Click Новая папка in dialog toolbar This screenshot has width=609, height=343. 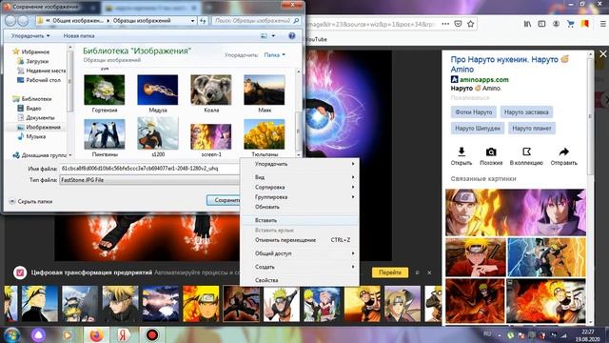79,36
